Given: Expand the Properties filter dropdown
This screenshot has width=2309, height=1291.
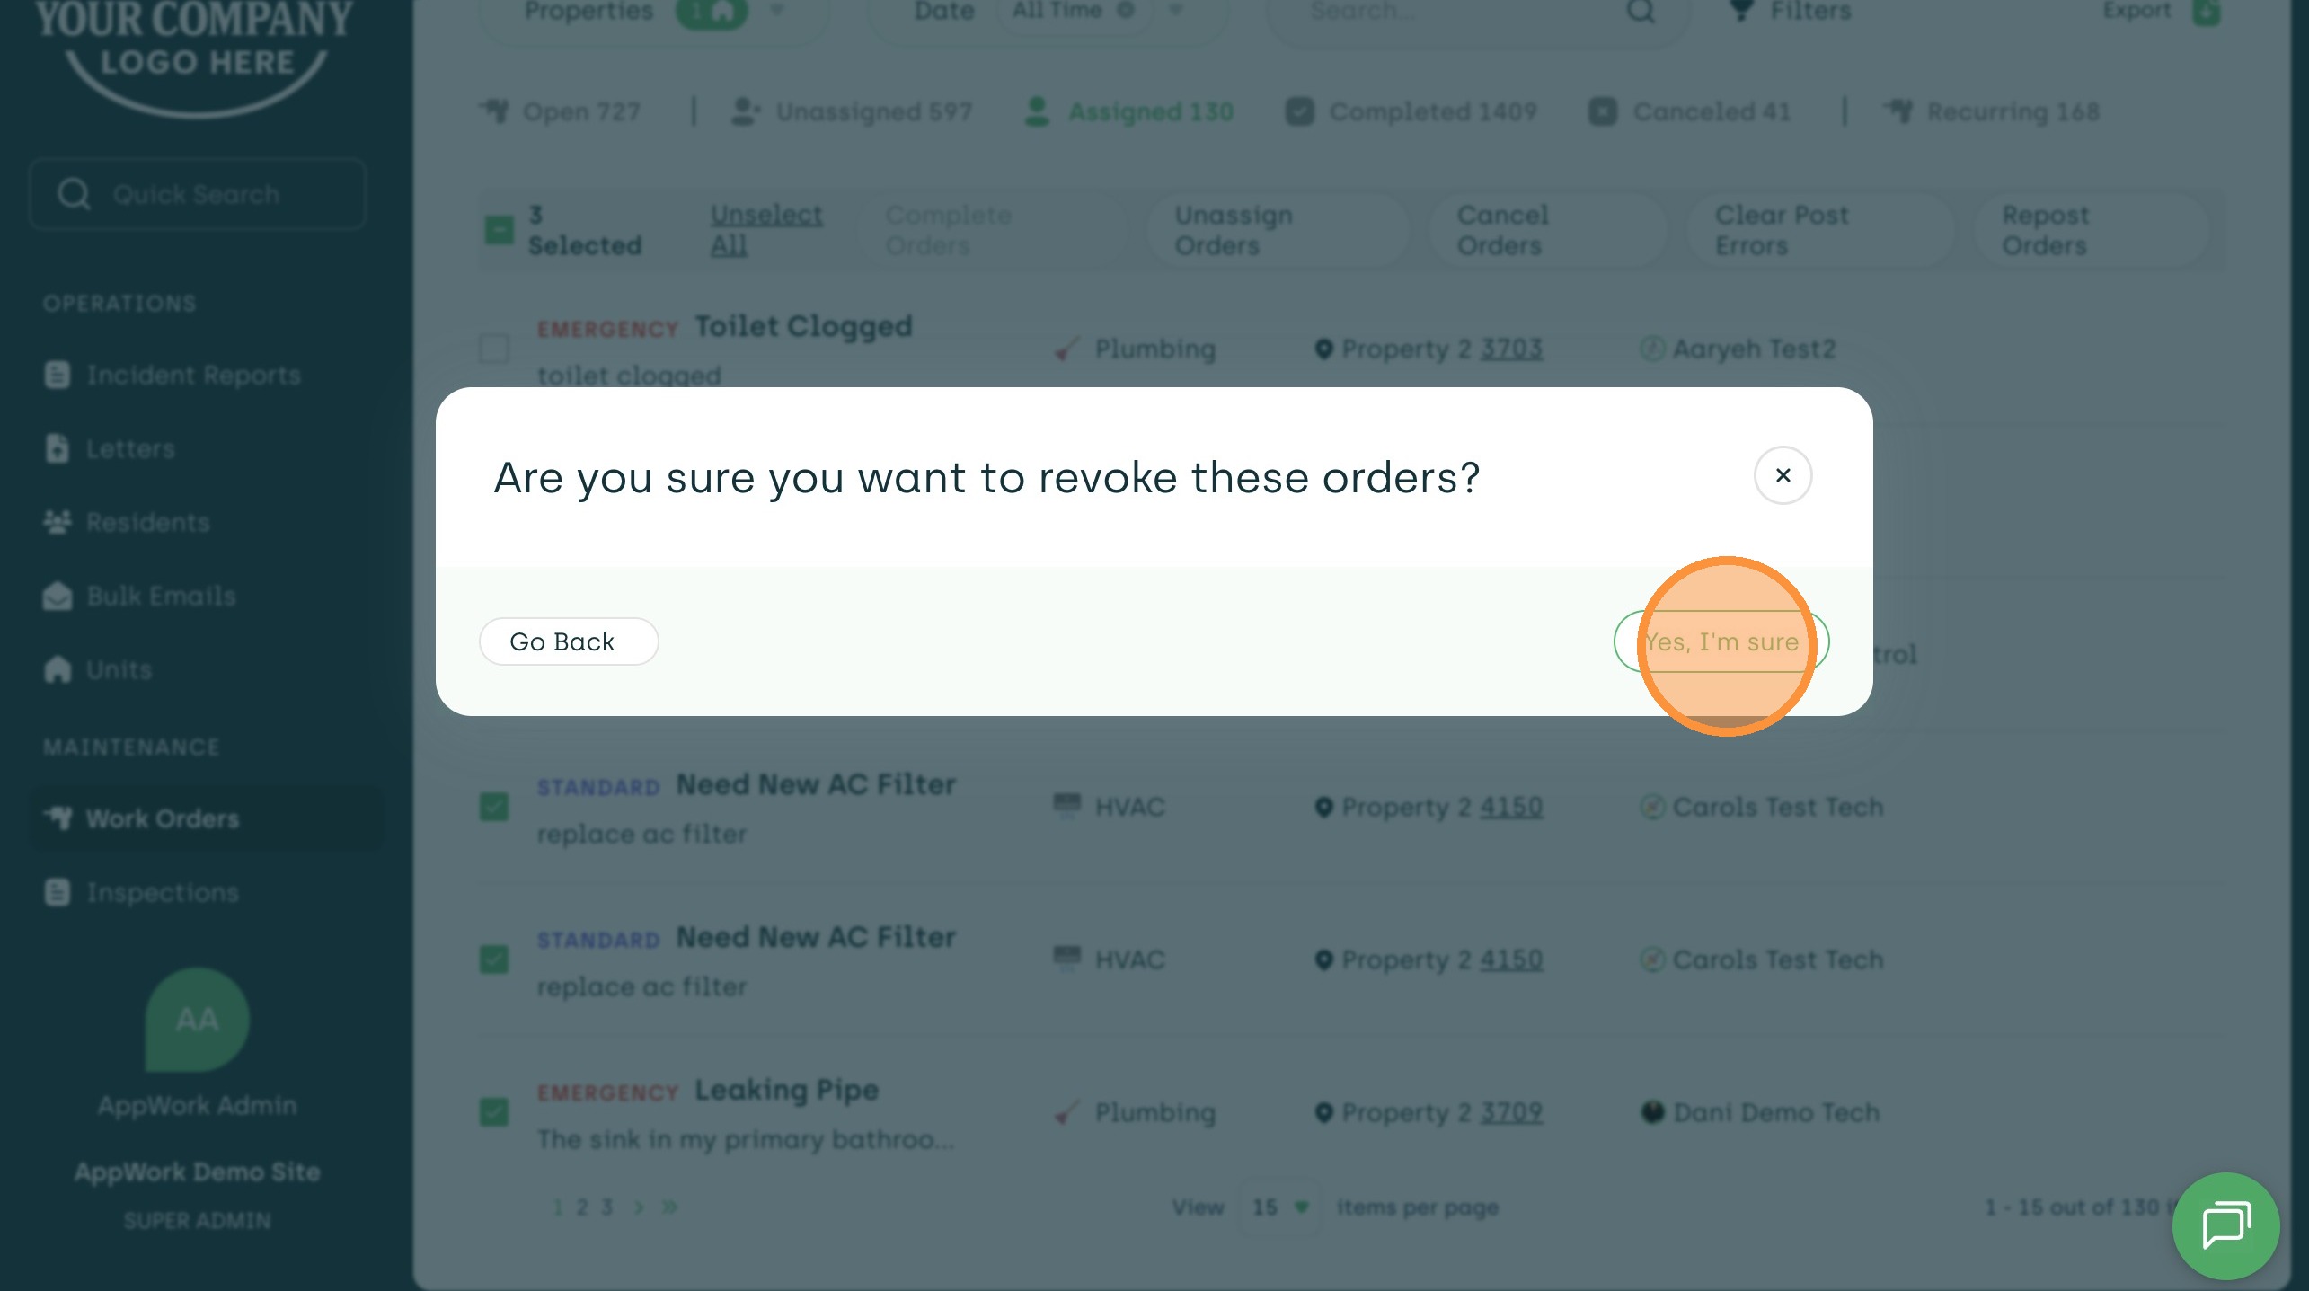Looking at the screenshot, I should tap(777, 11).
